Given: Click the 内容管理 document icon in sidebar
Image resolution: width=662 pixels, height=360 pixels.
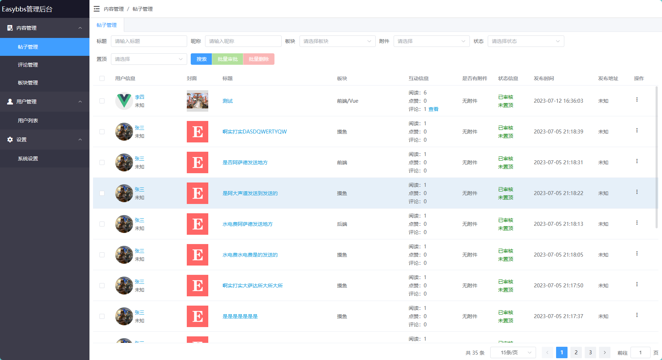Looking at the screenshot, I should click(x=10, y=28).
